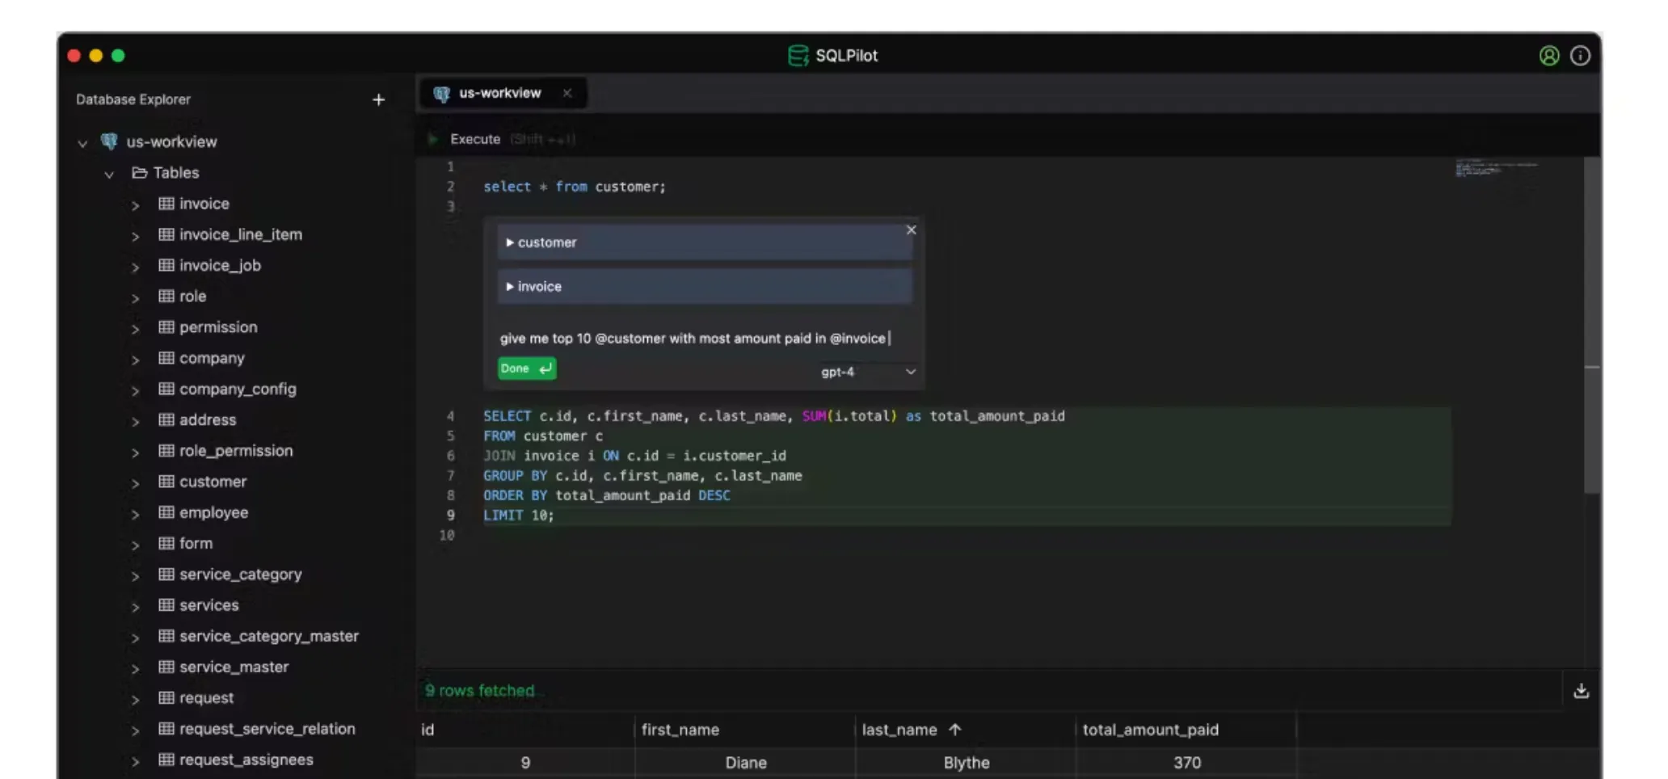Viewport: 1668px width, 779px height.
Task: Click the 'LIMIT 10;' code line
Action: pos(519,516)
